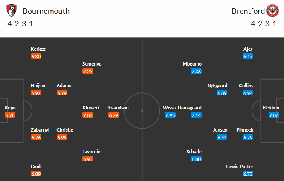Select goalkeeper Kepa on the pitch
The height and width of the screenshot is (181, 284).
coord(10,108)
